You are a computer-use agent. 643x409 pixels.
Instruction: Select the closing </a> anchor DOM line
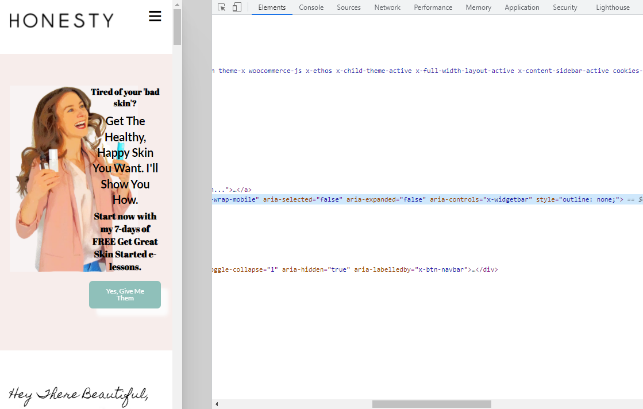(x=232, y=190)
